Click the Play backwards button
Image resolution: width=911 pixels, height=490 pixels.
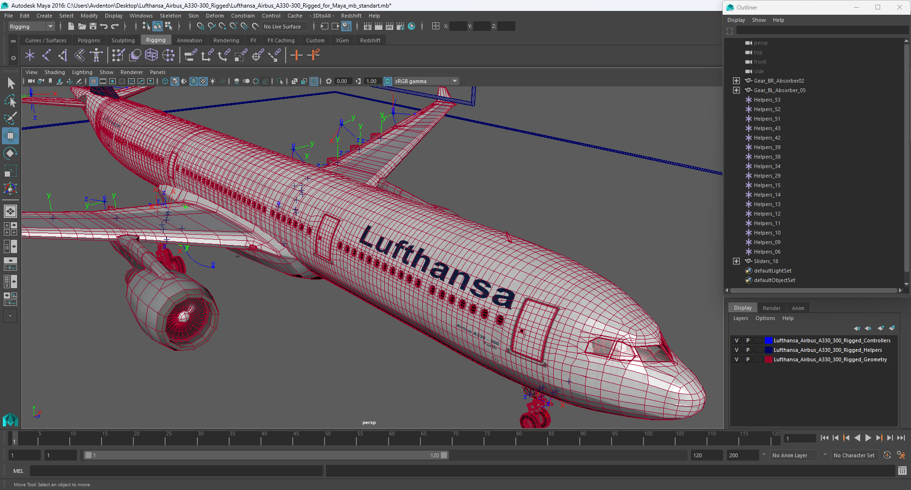[857, 438]
